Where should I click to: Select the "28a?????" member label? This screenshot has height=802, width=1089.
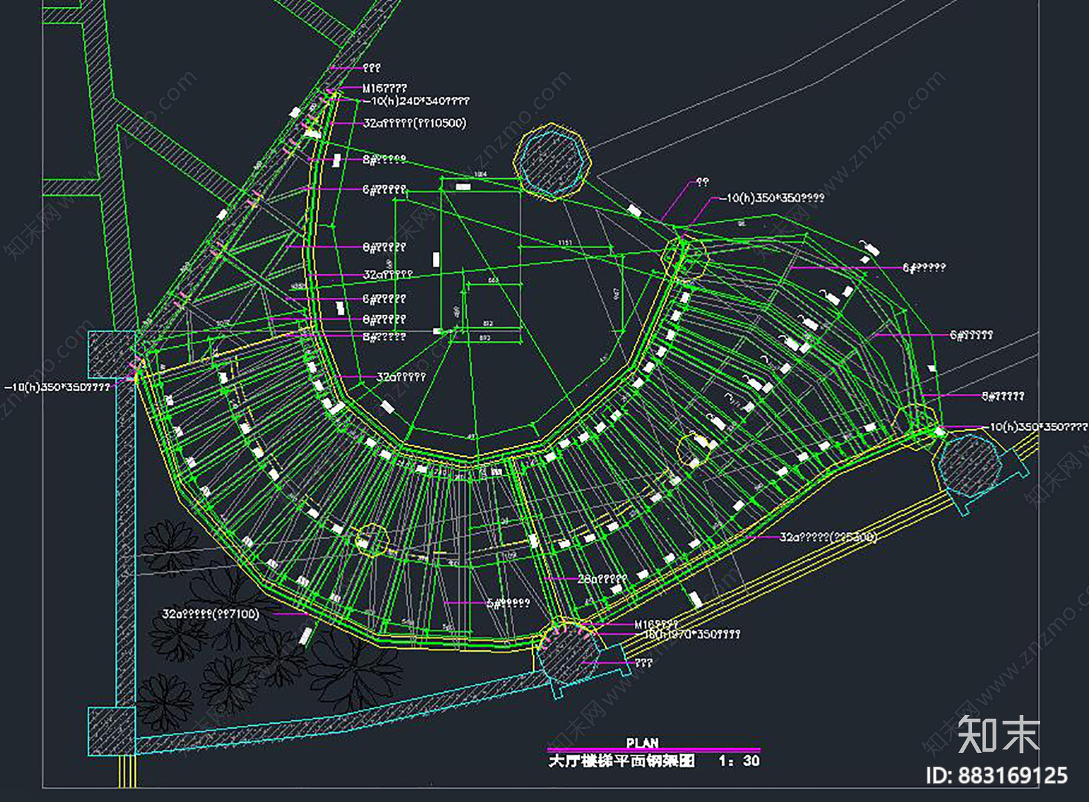602,579
